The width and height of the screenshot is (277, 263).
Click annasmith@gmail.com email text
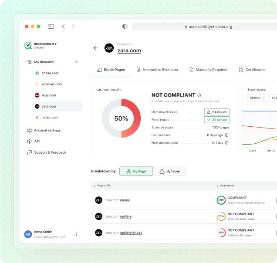(50, 237)
